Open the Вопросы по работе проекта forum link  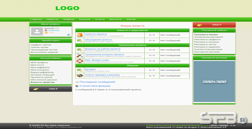point(102,49)
